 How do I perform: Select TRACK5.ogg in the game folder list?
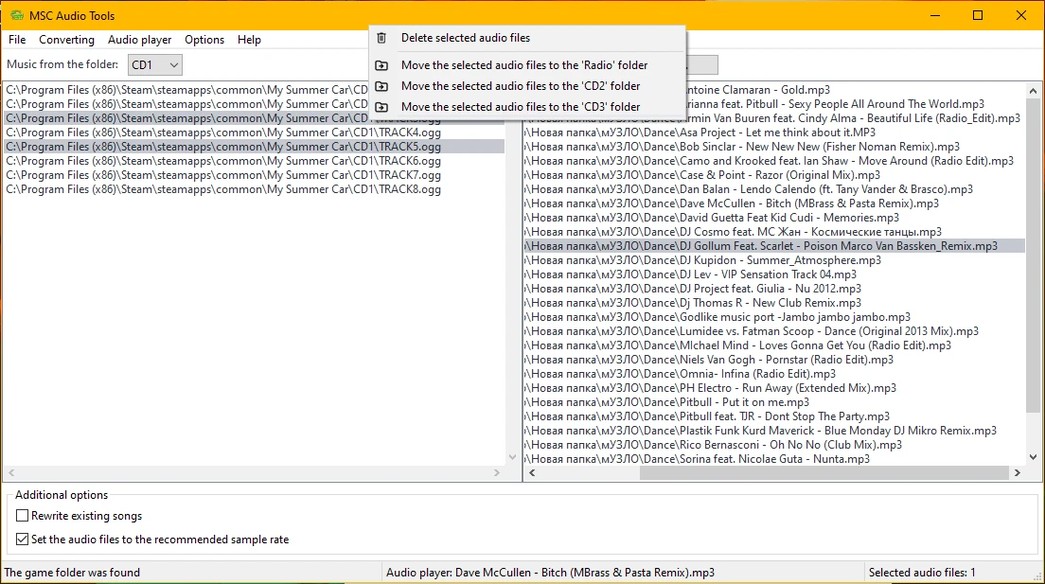254,147
